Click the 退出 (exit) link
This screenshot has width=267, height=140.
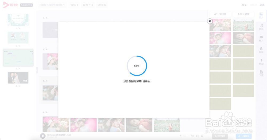click(x=262, y=5)
